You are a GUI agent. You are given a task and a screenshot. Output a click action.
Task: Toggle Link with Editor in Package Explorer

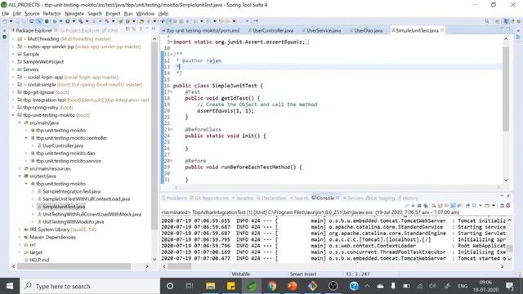pyautogui.click(x=134, y=29)
